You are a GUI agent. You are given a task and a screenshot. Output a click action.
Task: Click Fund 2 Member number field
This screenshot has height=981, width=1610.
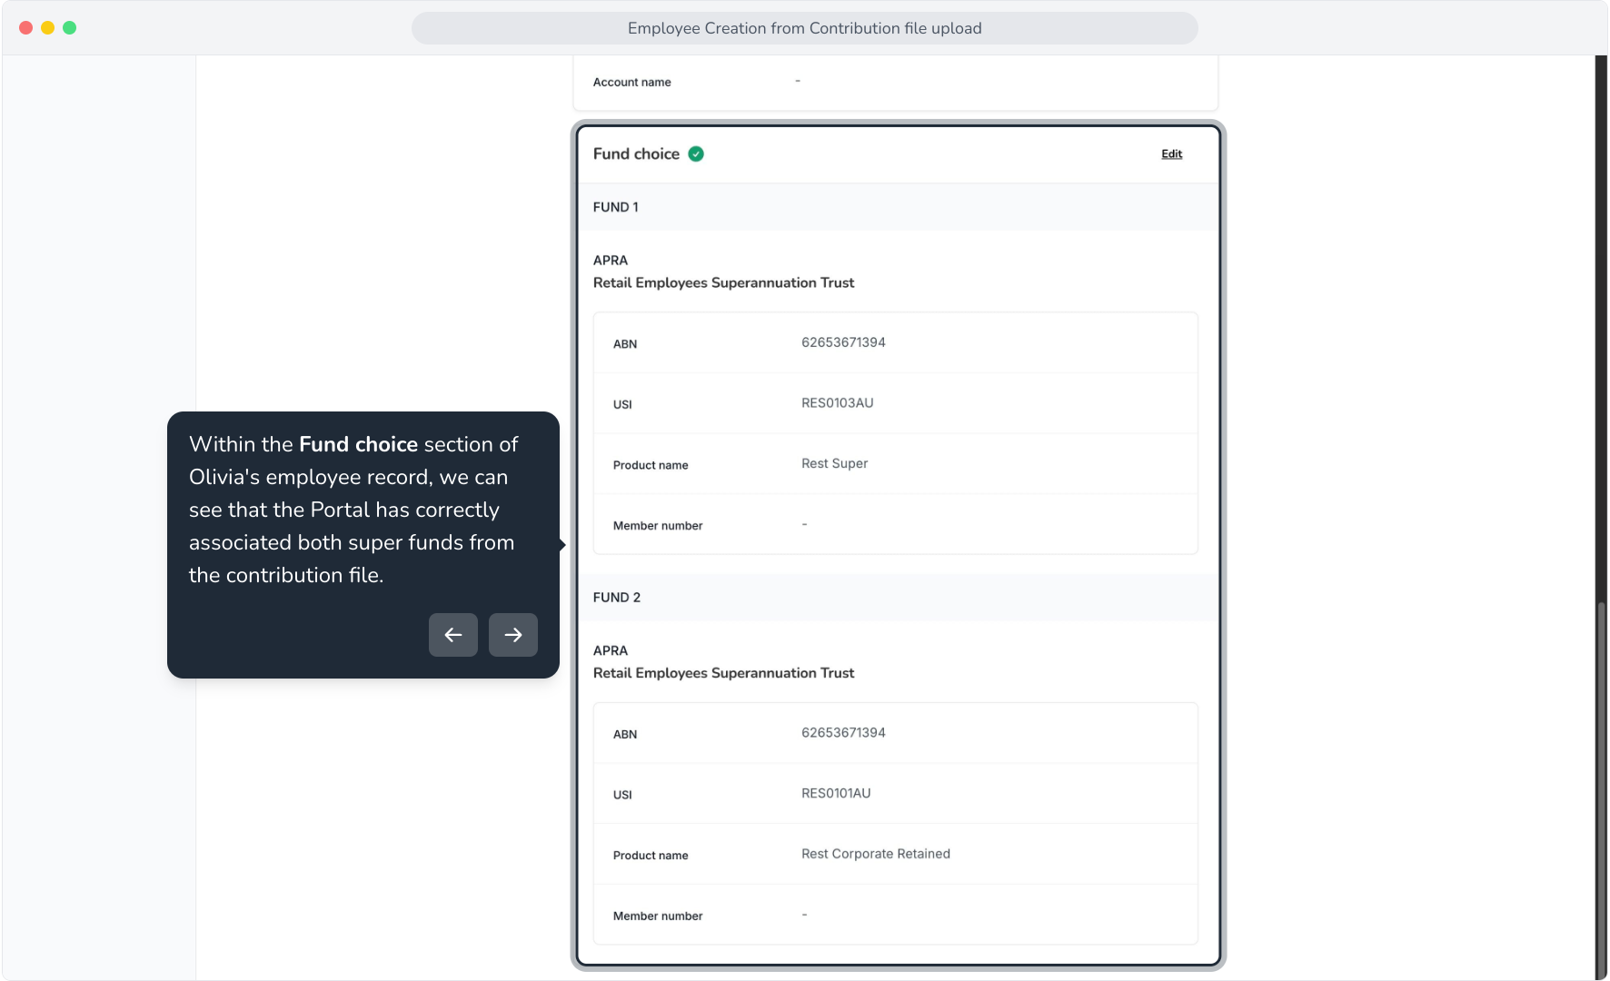896,916
